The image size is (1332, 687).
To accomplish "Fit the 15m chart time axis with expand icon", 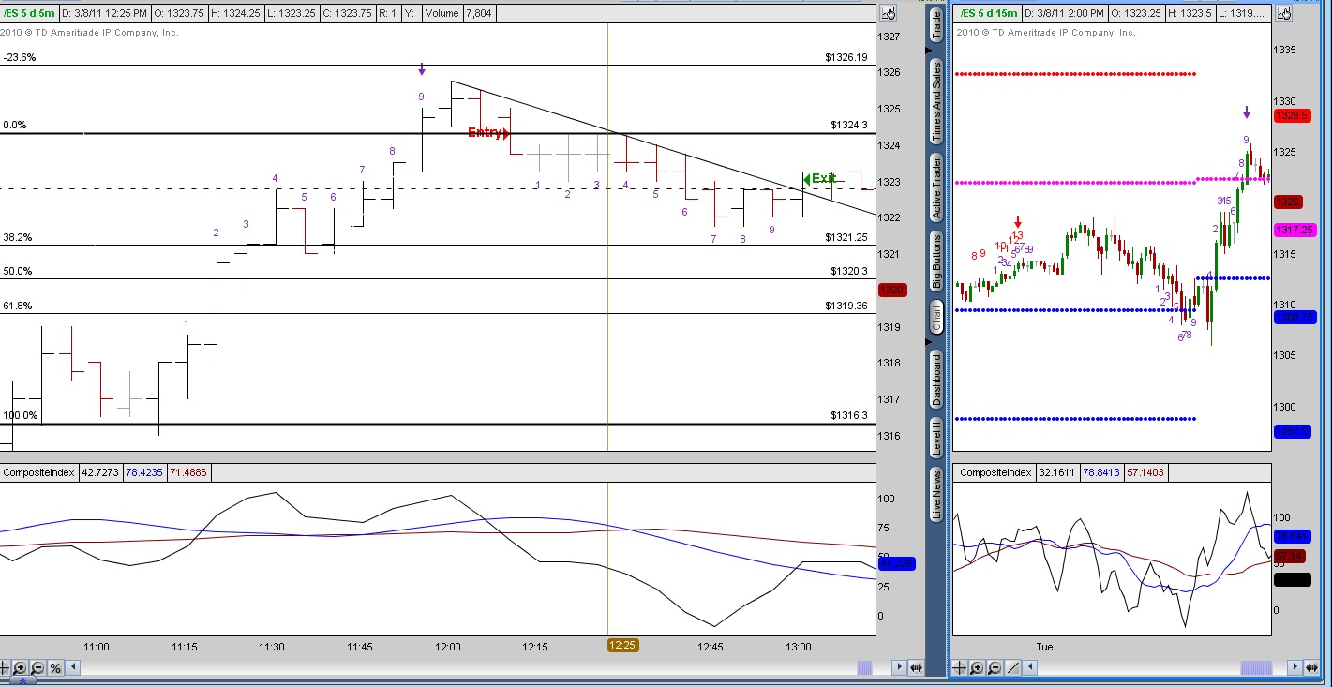I will (x=1311, y=667).
